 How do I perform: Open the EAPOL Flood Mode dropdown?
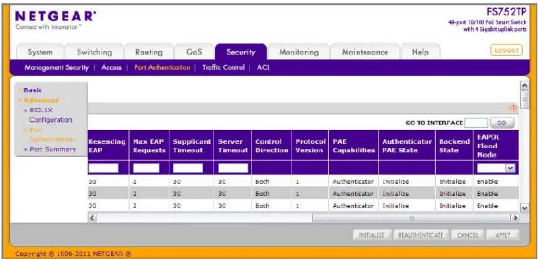point(496,168)
